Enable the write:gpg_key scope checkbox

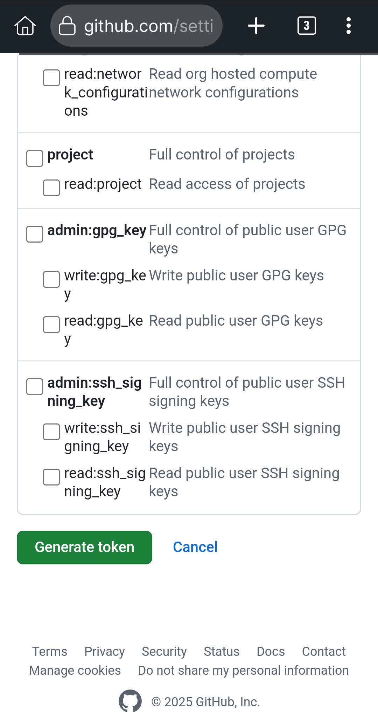51,279
